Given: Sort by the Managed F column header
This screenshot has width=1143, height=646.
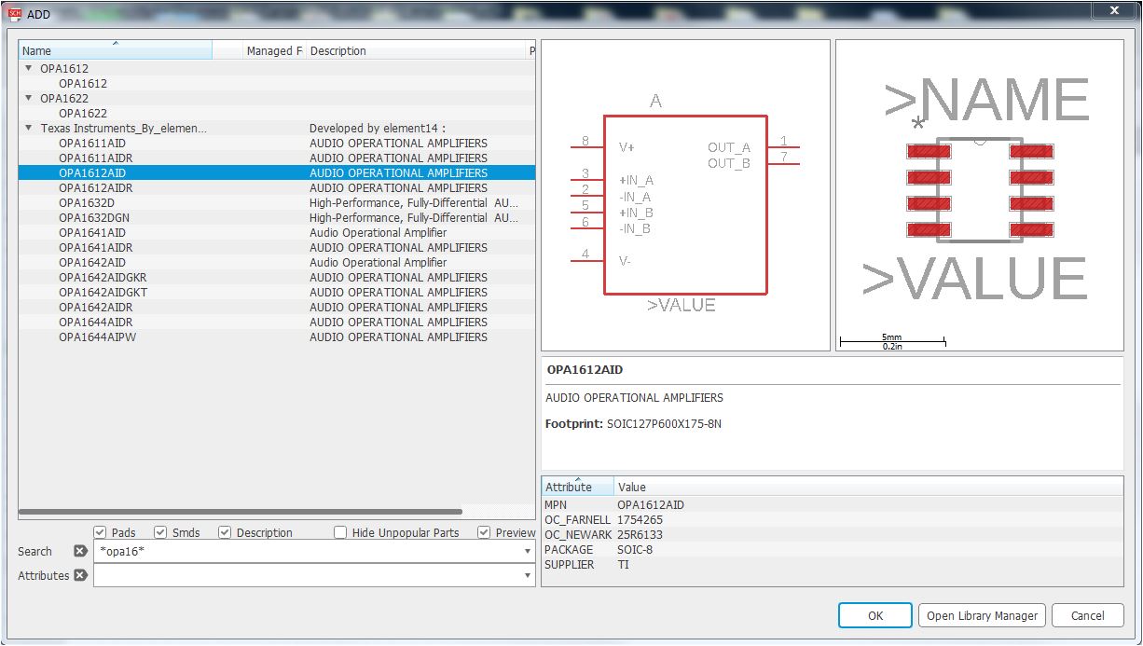Looking at the screenshot, I should tap(274, 50).
